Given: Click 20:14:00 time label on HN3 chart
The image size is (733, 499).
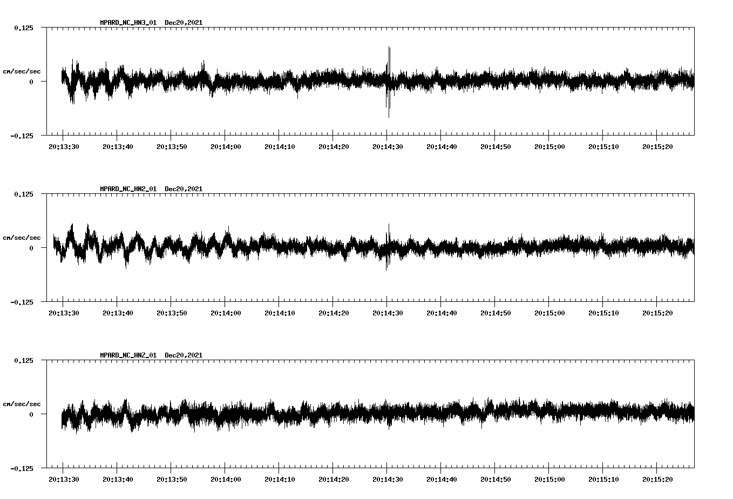Looking at the screenshot, I should (x=226, y=146).
